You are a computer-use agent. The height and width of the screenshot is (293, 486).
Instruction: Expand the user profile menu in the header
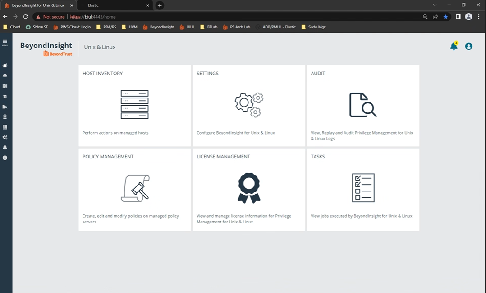coord(468,47)
